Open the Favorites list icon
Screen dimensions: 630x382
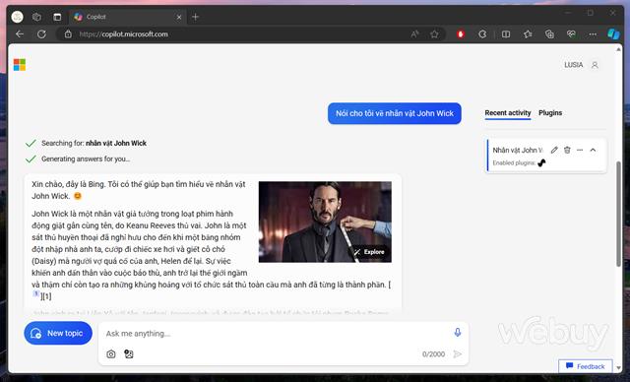point(528,34)
